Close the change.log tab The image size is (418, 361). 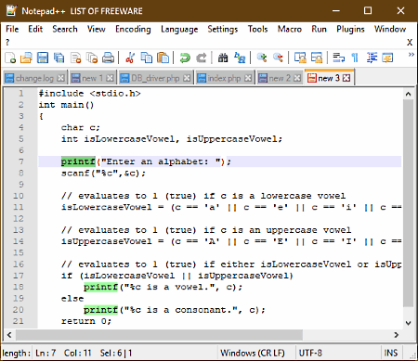(61, 78)
